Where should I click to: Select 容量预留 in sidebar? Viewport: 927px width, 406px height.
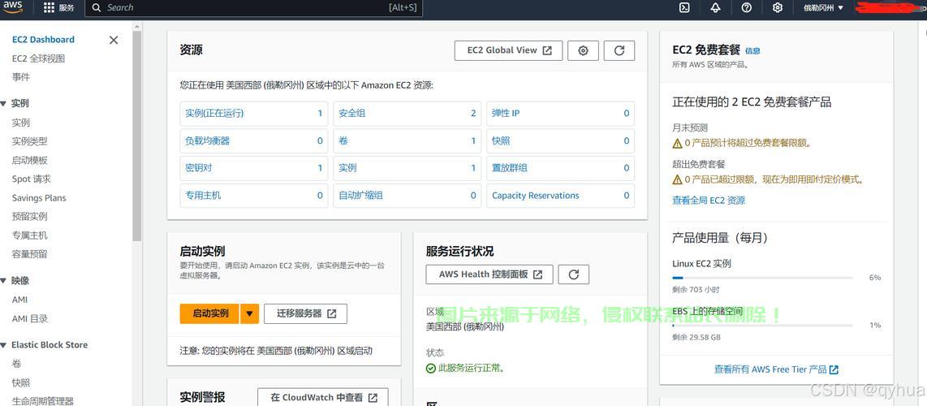(x=29, y=254)
